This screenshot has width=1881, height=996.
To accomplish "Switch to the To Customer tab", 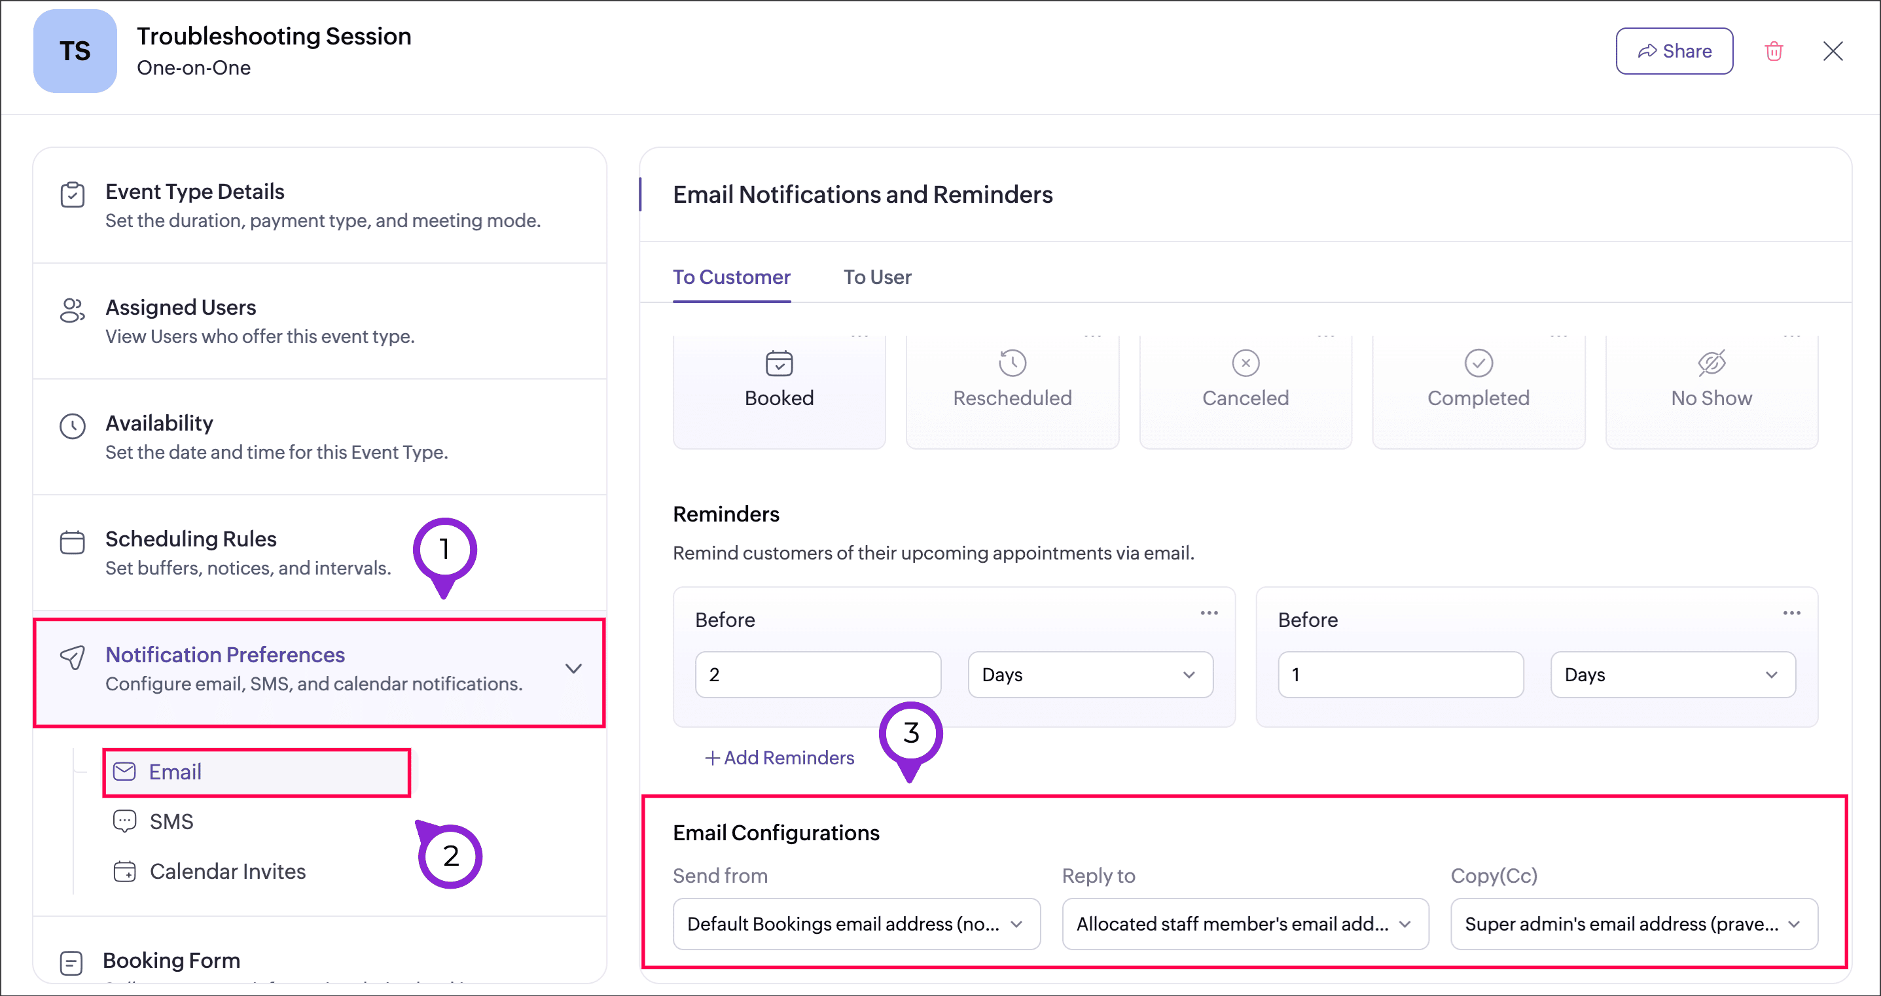I will [731, 277].
